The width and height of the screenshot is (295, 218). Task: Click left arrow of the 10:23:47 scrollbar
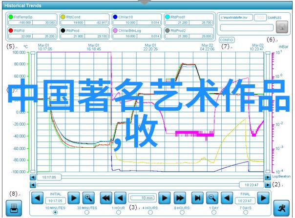33,185
